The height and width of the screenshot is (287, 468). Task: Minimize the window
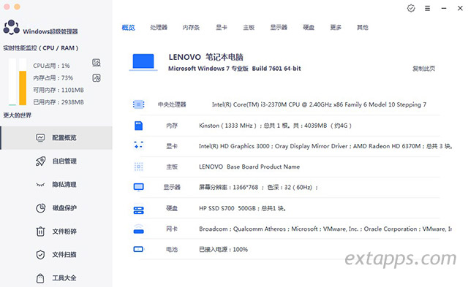[444, 8]
